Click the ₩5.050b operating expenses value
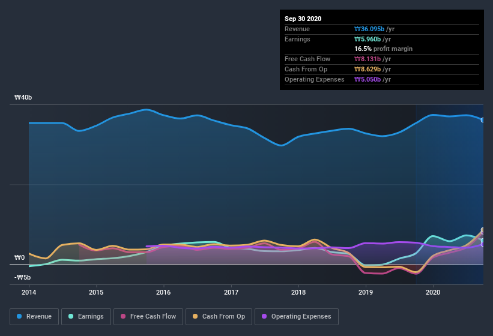The image size is (493, 336). pos(367,79)
